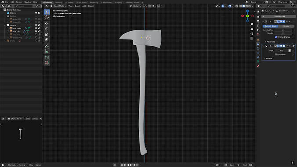Image resolution: width=297 pixels, height=167 pixels.
Task: Click the green Y axis gizmo ball
Action: click(247, 16)
